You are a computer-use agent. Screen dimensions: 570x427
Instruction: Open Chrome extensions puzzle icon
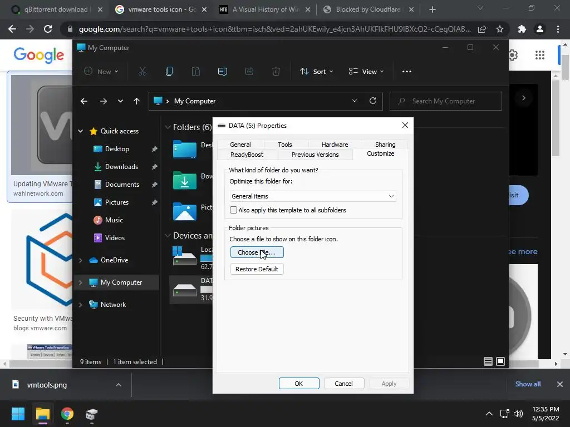pyautogui.click(x=522, y=29)
